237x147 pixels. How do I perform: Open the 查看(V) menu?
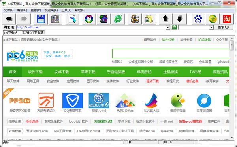[x=36, y=10]
